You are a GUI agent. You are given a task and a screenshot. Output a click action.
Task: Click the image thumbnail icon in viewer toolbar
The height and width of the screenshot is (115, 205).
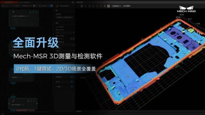tap(108, 6)
